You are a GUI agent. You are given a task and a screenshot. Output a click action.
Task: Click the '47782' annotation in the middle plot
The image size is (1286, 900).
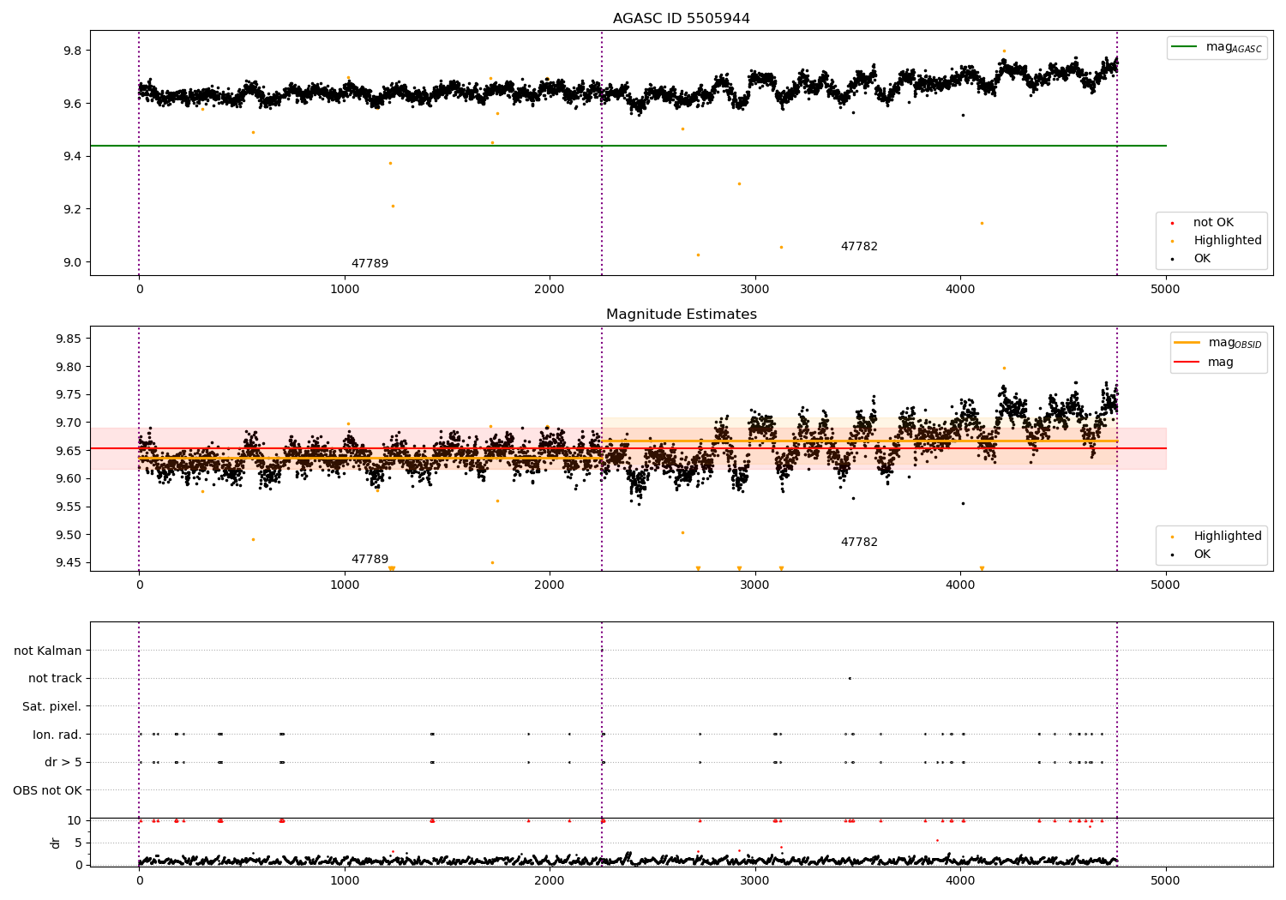tap(859, 543)
